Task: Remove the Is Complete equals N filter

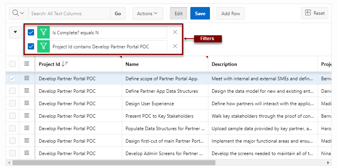Action: pyautogui.click(x=175, y=32)
